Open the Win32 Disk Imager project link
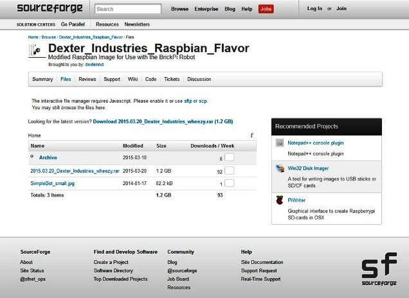 [308, 168]
